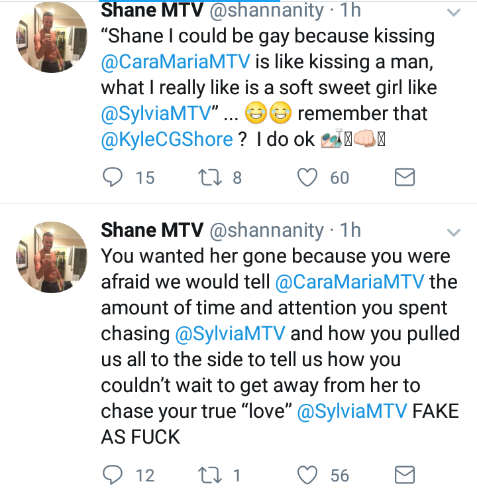This screenshot has height=504, width=477.
Task: View the second tweet's profile picture
Action: pyautogui.click(x=52, y=257)
